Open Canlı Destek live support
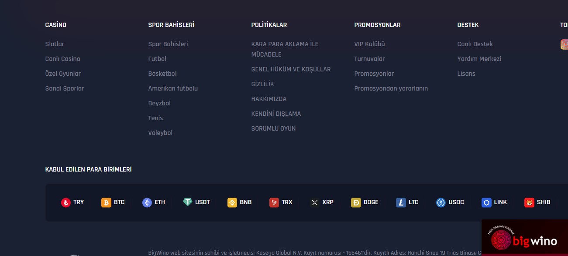 [475, 44]
